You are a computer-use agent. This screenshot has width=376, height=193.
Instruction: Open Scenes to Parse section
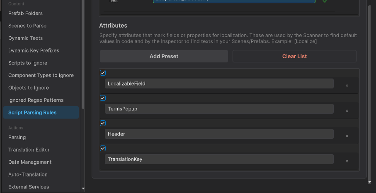point(27,26)
